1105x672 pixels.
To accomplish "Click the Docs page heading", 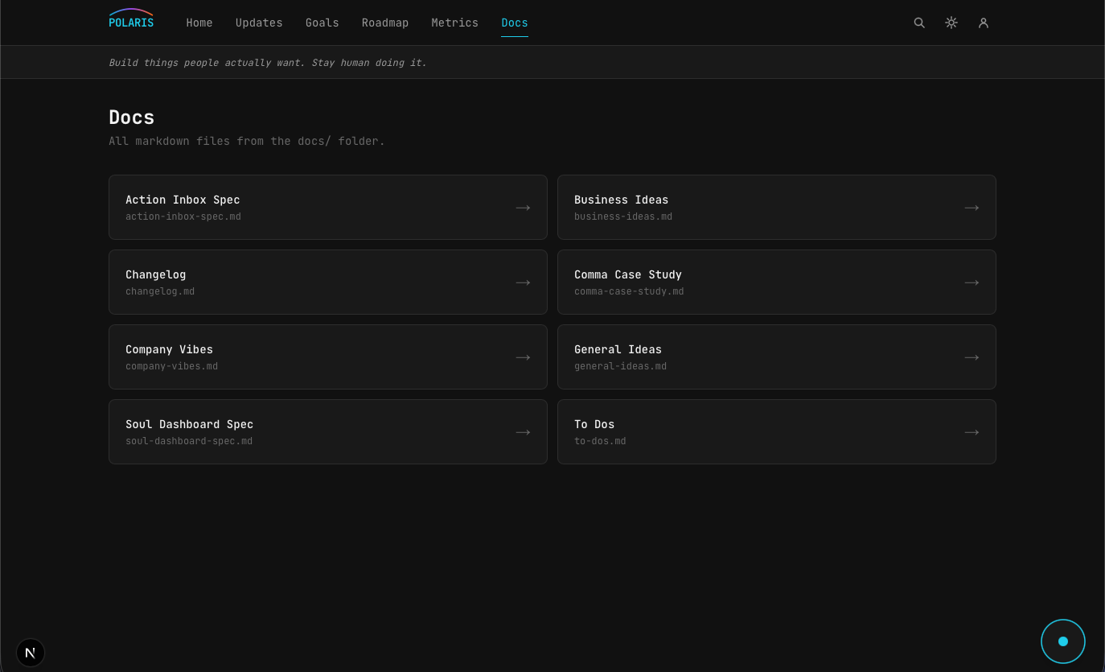I will pos(132,117).
